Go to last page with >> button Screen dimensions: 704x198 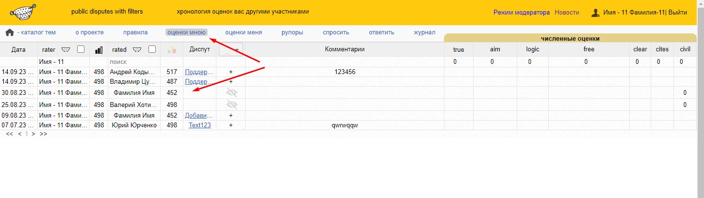click(44, 134)
